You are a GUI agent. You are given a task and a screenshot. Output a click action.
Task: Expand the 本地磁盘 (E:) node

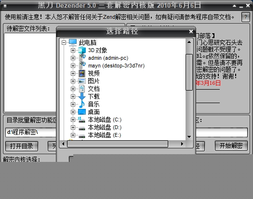tap(73, 135)
